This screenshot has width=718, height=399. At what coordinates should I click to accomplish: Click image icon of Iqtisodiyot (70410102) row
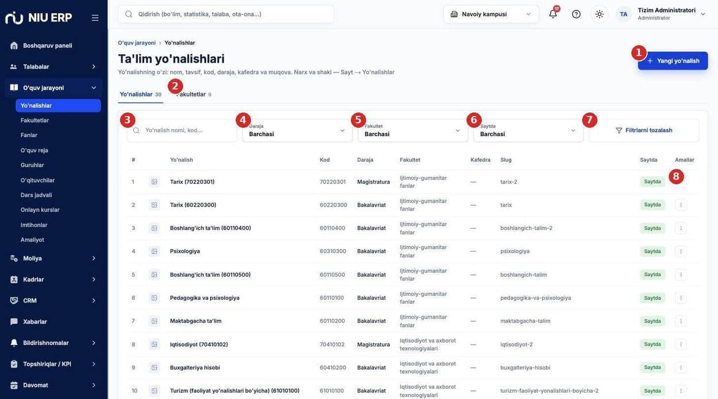click(x=154, y=344)
